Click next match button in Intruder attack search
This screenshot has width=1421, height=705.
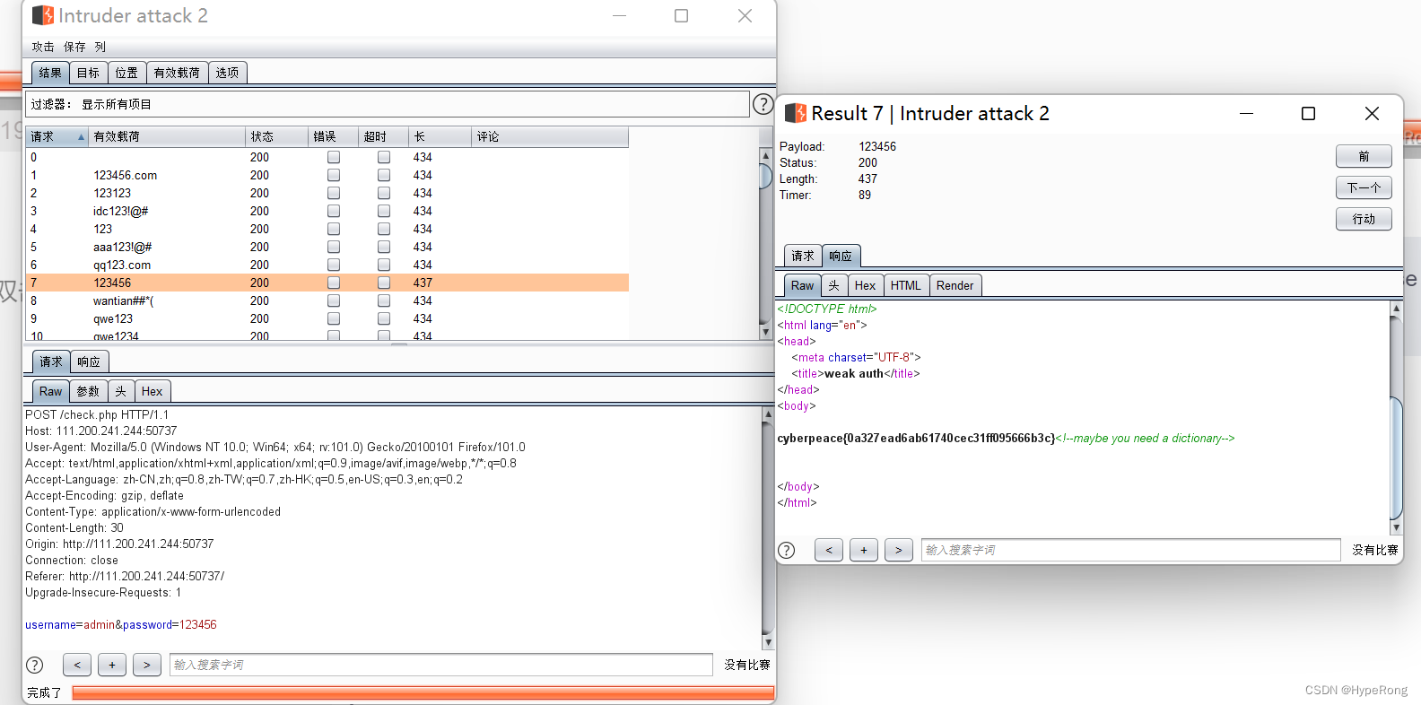coord(147,665)
